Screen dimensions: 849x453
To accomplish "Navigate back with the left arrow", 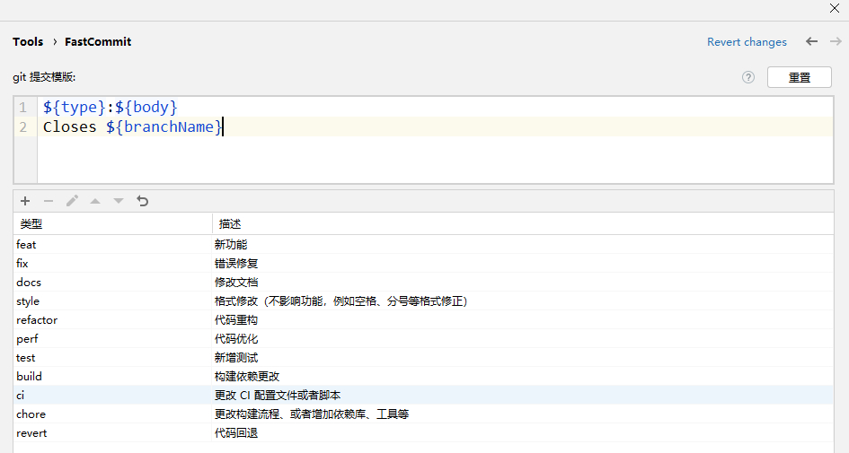I will point(811,41).
